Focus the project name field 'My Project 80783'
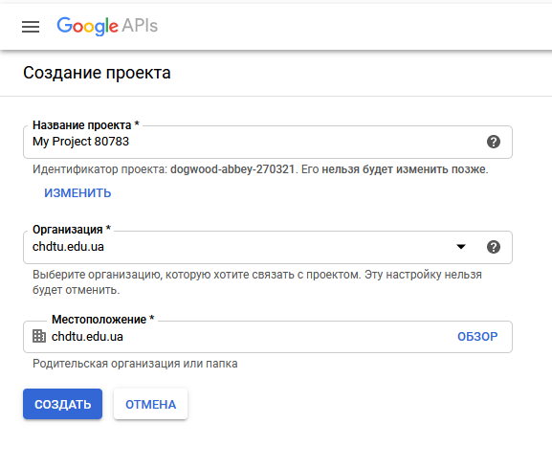Screen dimensions: 552x468 pos(268,142)
